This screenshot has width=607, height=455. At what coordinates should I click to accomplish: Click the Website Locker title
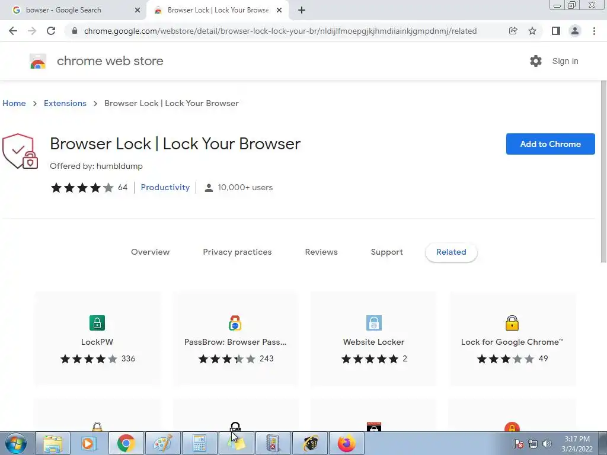373,342
